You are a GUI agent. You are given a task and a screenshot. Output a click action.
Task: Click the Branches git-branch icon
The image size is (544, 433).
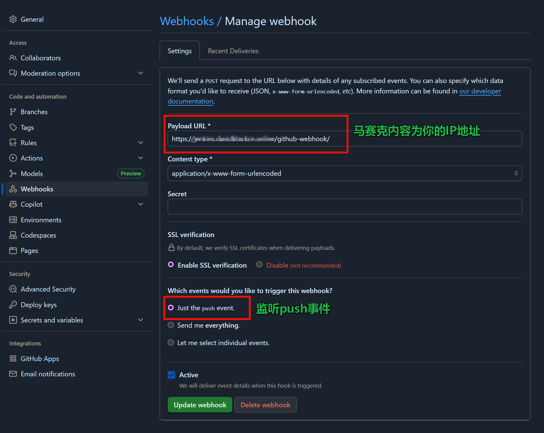coord(13,112)
